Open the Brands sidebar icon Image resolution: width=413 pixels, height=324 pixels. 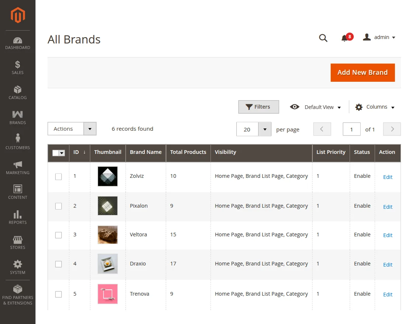18,115
